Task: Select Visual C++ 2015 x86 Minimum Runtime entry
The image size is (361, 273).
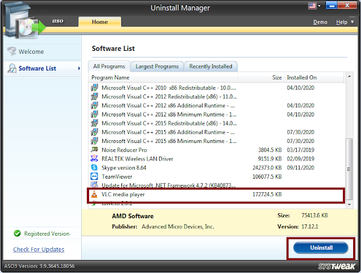Action: (x=217, y=141)
